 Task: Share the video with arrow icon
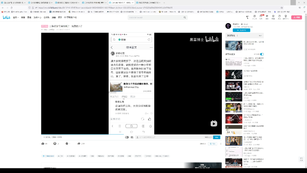tap(79, 143)
